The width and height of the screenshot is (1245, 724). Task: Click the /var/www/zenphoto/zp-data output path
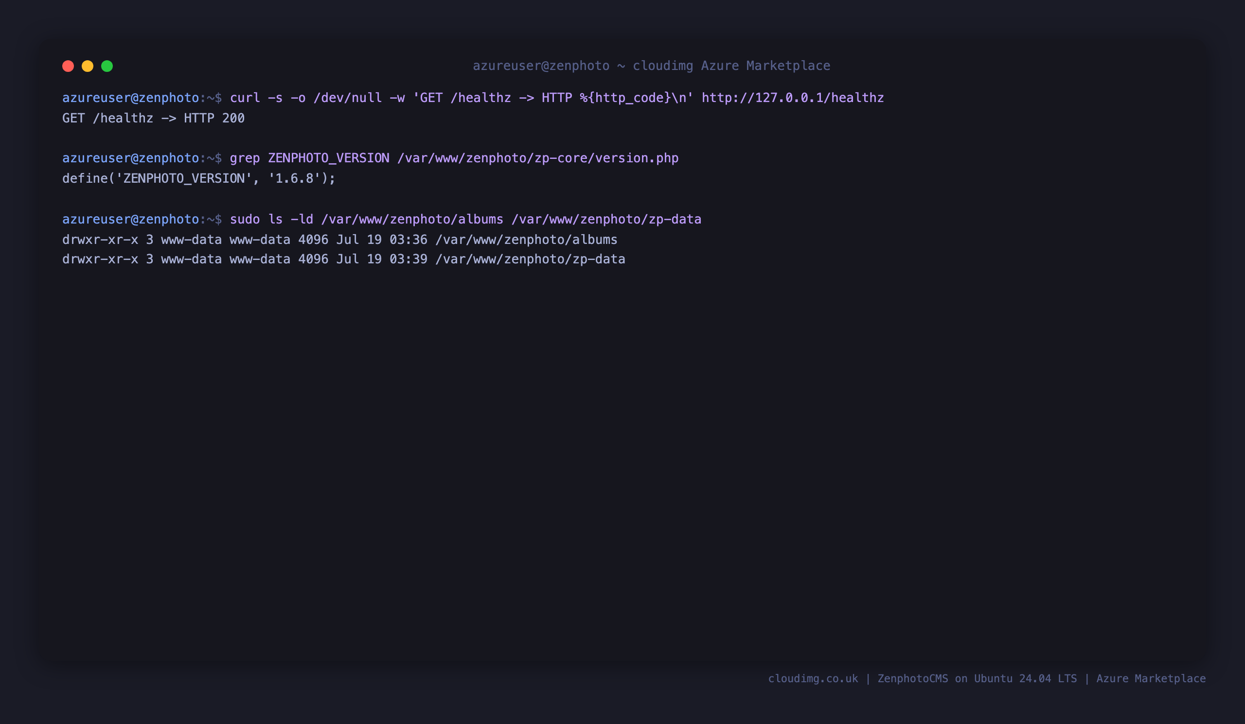(530, 259)
